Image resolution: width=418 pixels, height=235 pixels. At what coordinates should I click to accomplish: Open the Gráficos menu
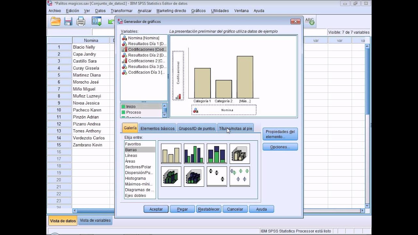click(x=198, y=11)
